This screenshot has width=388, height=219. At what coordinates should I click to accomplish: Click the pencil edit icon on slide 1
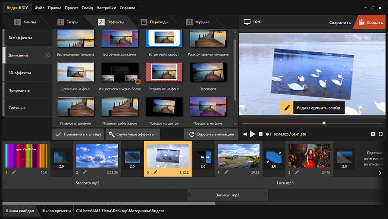[x=14, y=172]
